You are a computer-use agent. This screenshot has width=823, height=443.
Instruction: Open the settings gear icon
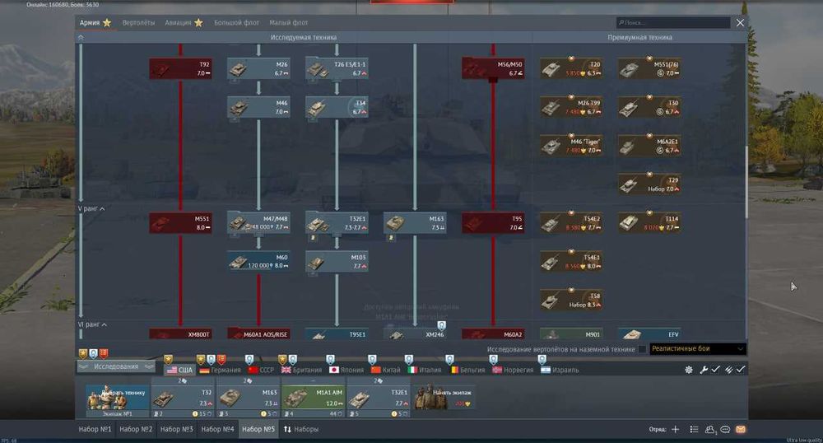pyautogui.click(x=689, y=370)
